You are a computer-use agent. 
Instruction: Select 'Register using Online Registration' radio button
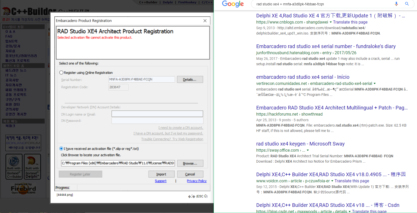click(x=61, y=73)
